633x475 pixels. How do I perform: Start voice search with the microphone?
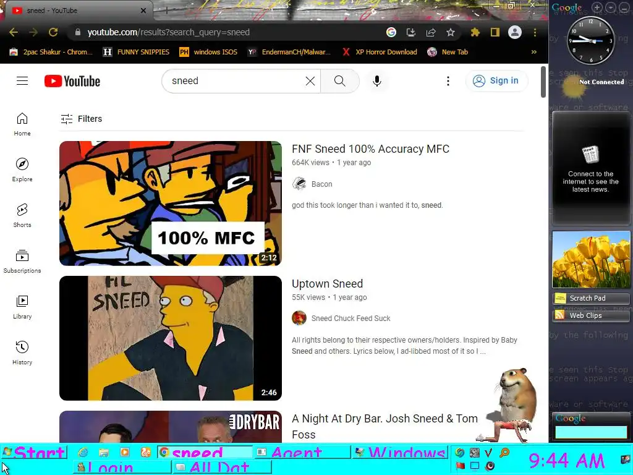click(376, 81)
